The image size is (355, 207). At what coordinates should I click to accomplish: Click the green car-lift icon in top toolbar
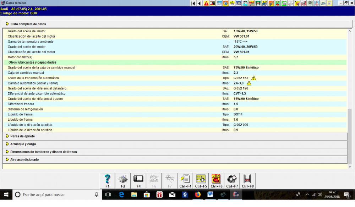258,3
